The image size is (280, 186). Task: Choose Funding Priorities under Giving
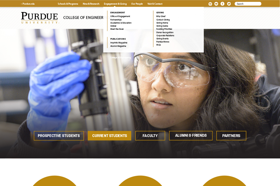click(x=164, y=29)
